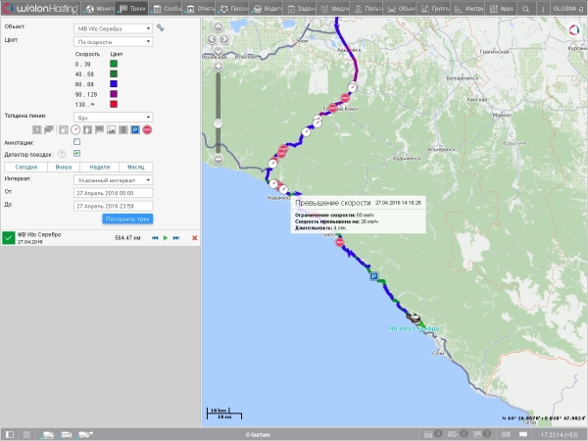Open the Задания (Jobs) tab
Screen dimensions: 588x441
(300, 8)
